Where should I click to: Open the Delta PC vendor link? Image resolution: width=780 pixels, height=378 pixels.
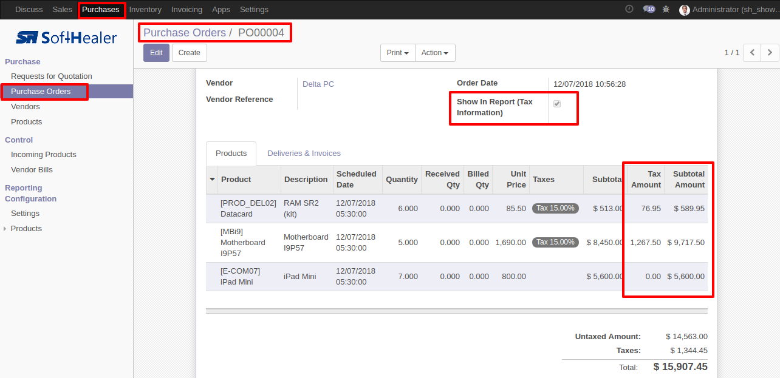[318, 84]
